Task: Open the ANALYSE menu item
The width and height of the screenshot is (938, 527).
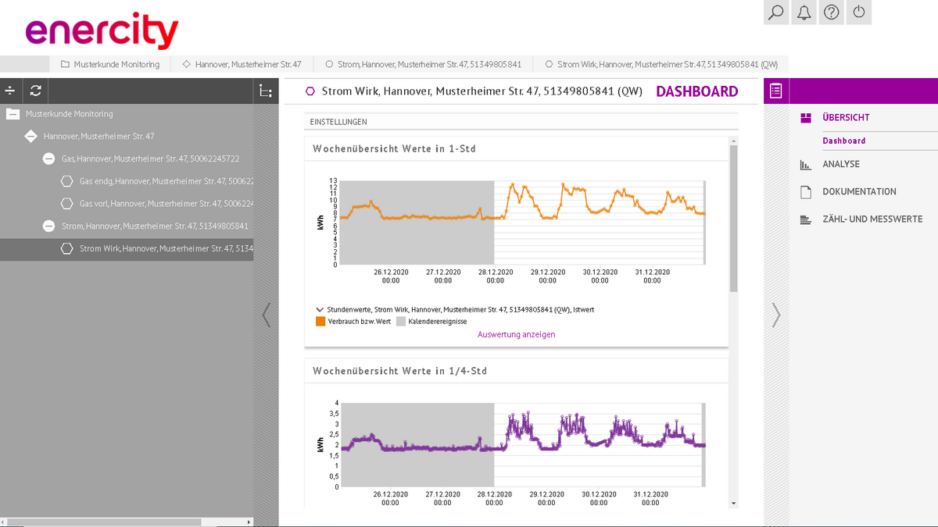Action: 840,165
